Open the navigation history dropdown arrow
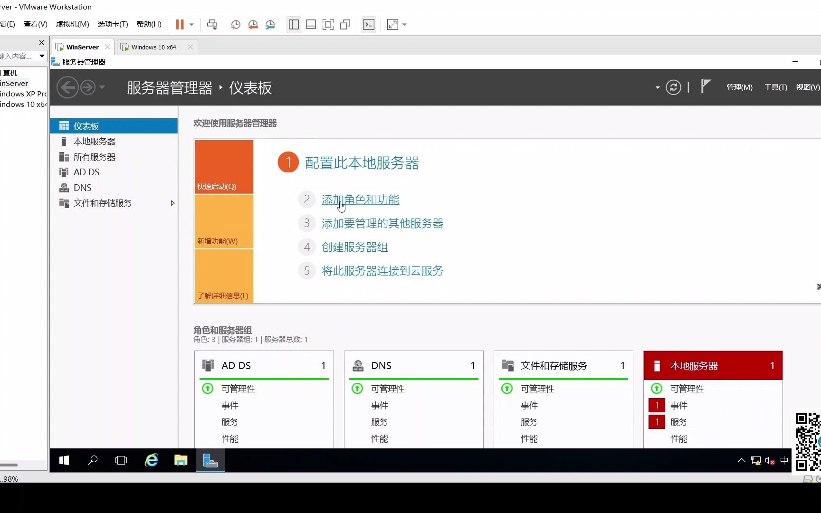 102,87
